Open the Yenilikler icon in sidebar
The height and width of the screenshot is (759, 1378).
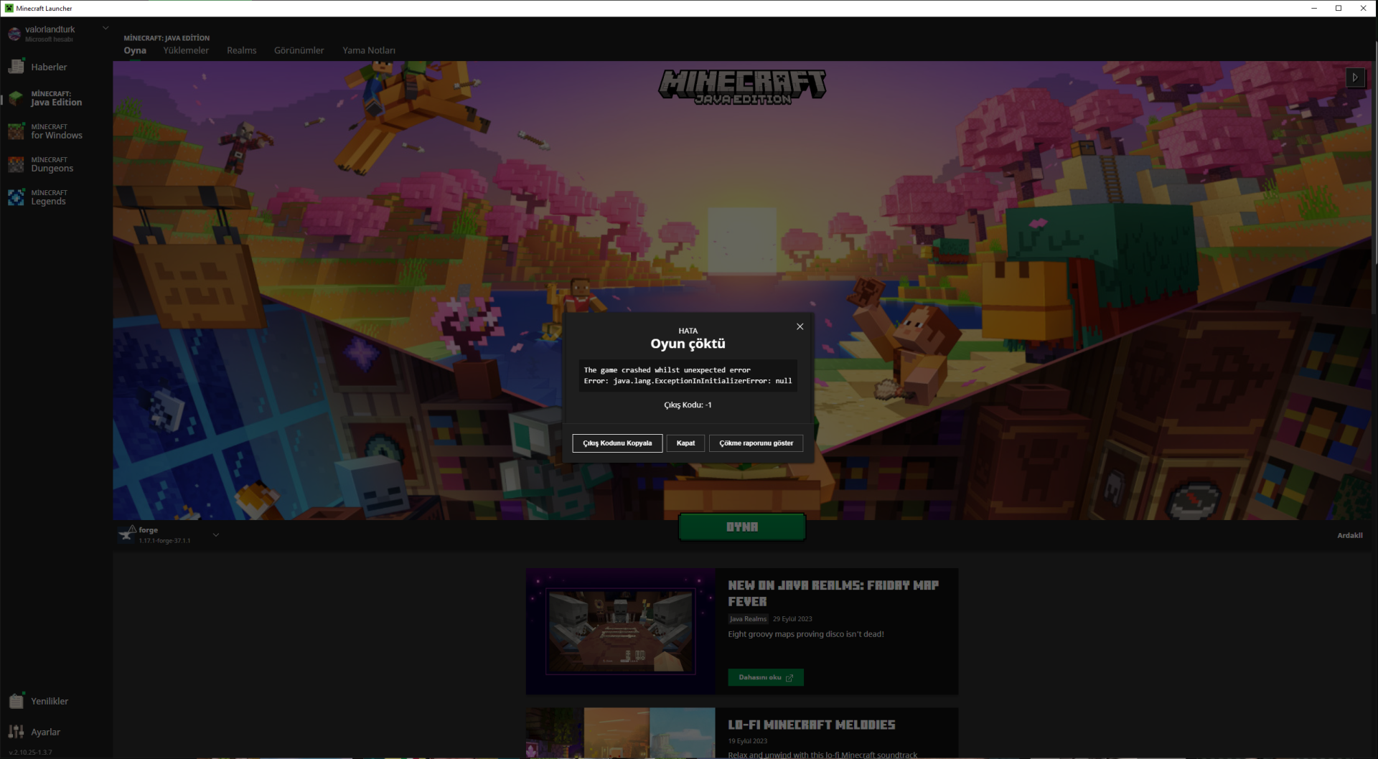click(16, 701)
